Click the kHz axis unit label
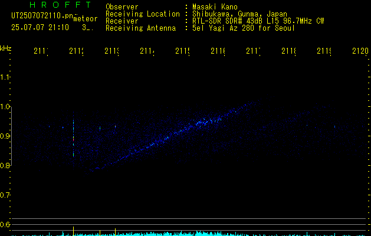This screenshot has height=236, width=371. pyautogui.click(x=5, y=48)
